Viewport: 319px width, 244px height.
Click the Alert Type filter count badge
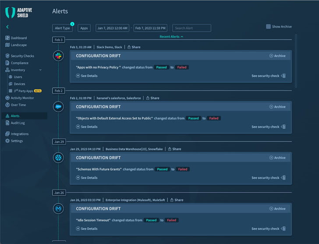[72, 24]
